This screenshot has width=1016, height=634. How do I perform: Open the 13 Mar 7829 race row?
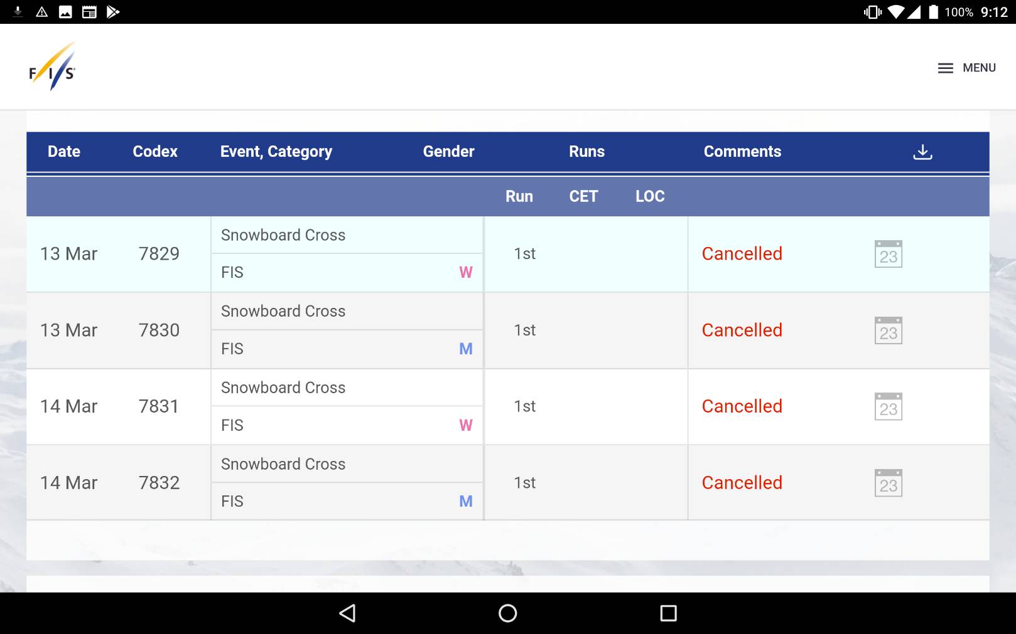click(69, 254)
